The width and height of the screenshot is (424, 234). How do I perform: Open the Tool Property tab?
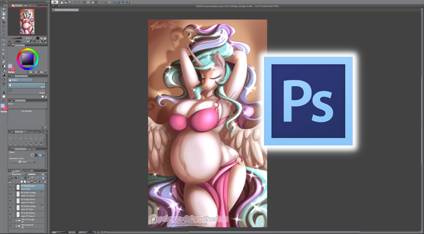coord(19,101)
